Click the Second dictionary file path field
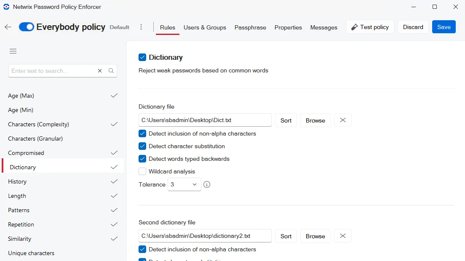This screenshot has height=261, width=465. (x=205, y=236)
